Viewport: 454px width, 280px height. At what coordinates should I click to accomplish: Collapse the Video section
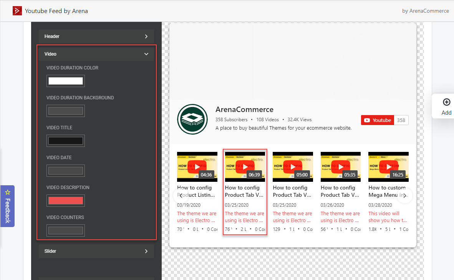96,54
